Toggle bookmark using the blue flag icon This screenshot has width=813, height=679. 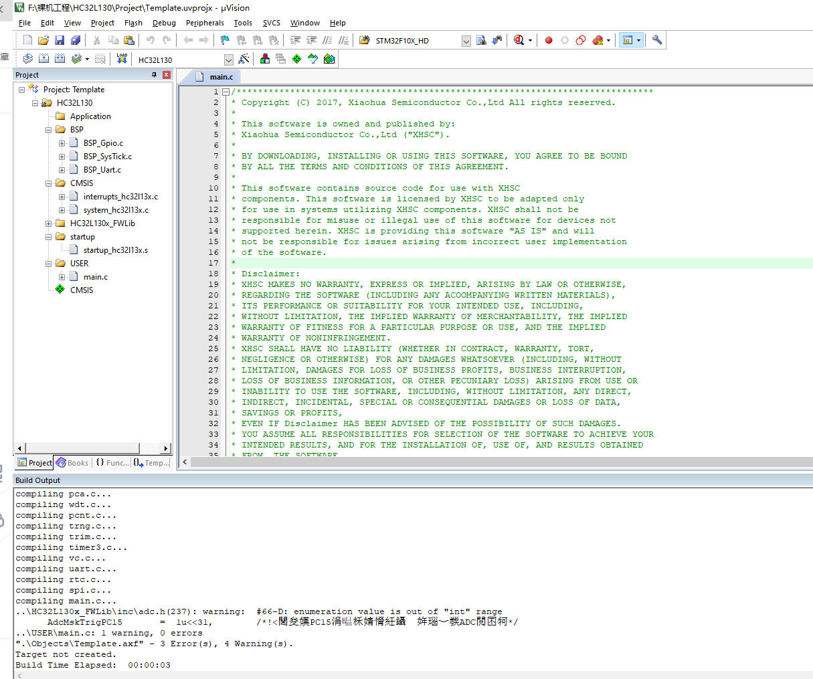click(x=225, y=40)
